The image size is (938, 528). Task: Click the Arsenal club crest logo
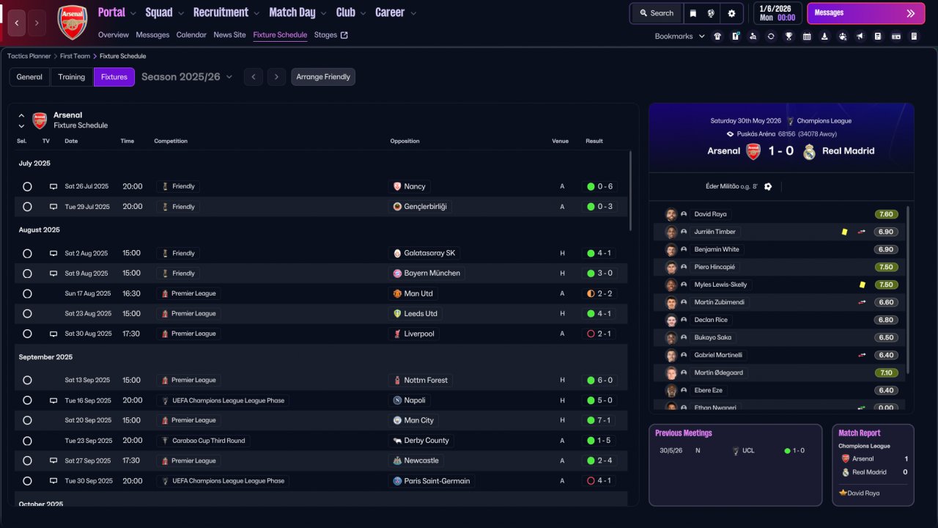tap(72, 22)
